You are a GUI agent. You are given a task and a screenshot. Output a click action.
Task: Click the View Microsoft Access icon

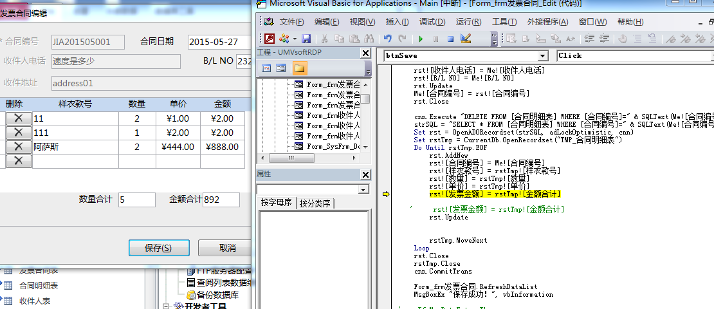(x=269, y=39)
